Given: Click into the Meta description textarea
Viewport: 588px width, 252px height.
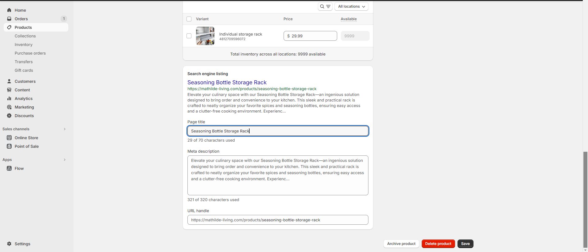Looking at the screenshot, I should coord(278,175).
